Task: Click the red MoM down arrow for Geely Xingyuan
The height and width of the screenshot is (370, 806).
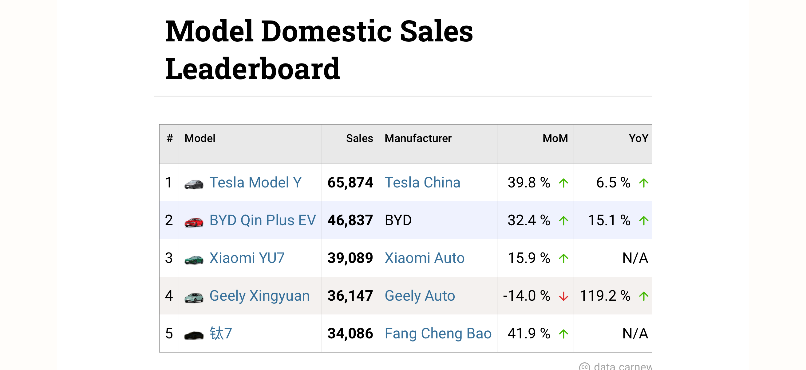Action: point(563,296)
